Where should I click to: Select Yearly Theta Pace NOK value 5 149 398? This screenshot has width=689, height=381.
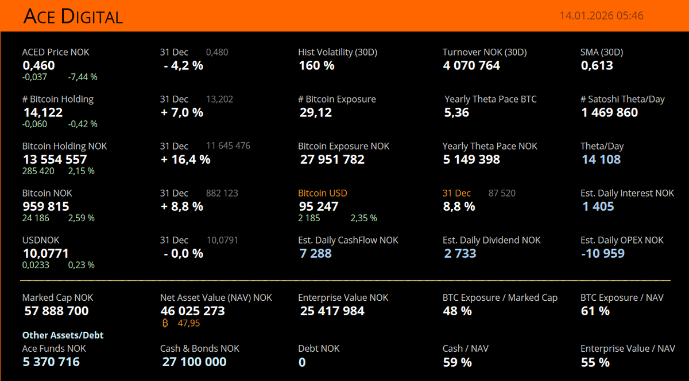coord(471,159)
